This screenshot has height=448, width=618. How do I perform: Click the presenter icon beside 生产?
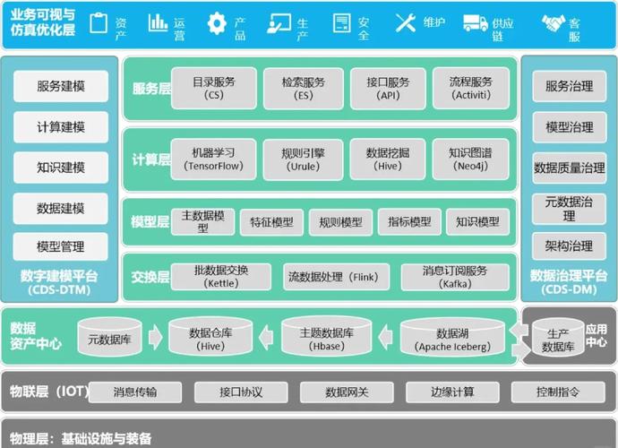click(279, 23)
